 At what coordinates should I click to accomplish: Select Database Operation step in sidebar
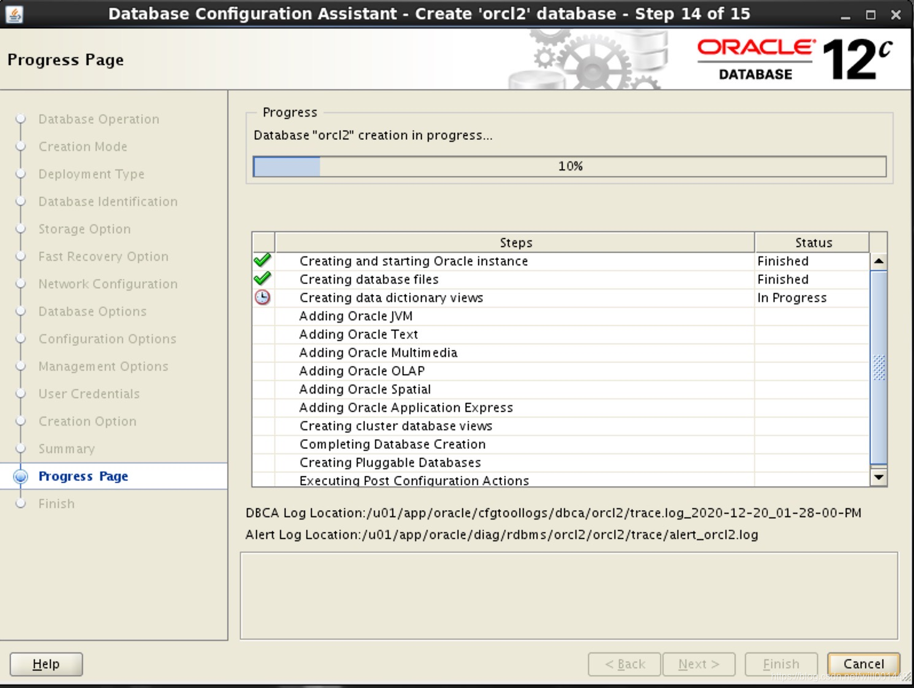[99, 119]
